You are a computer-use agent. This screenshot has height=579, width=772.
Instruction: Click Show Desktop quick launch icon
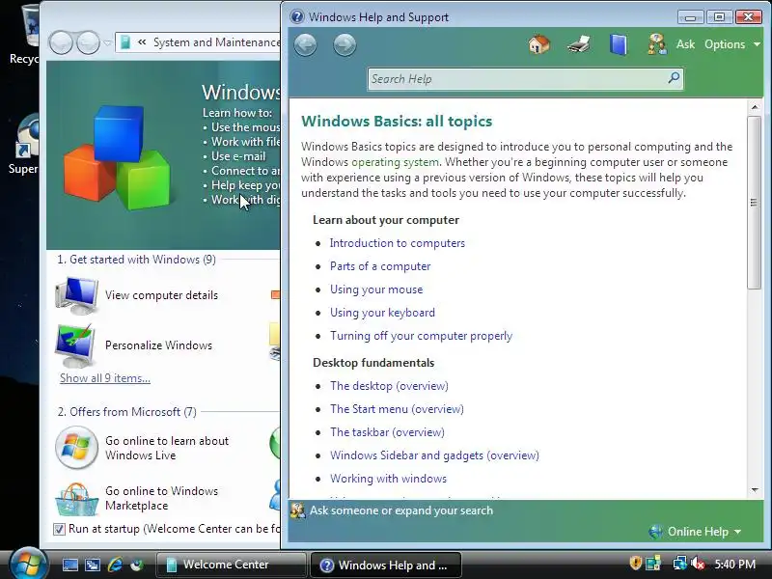tap(69, 565)
